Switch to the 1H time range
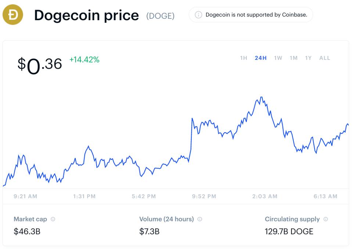This screenshot has width=352, height=249. (243, 58)
